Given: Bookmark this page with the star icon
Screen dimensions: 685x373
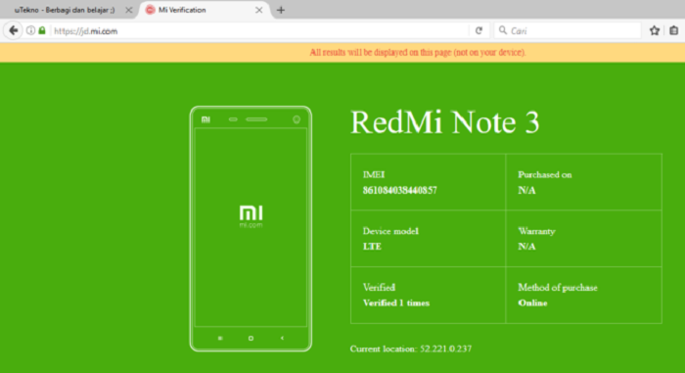Looking at the screenshot, I should pyautogui.click(x=655, y=30).
